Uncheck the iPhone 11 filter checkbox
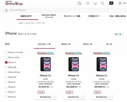Image resolution: width=127 pixels, height=102 pixels. (6, 62)
